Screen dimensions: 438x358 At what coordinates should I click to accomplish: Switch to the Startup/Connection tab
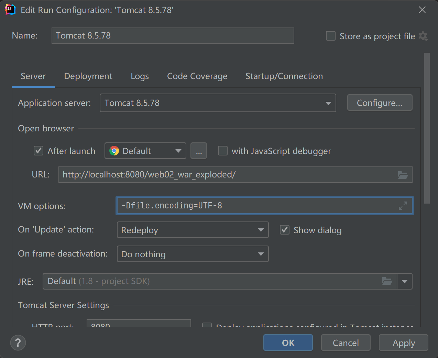[284, 76]
